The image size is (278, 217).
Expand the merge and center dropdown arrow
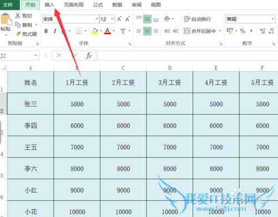[220, 31]
